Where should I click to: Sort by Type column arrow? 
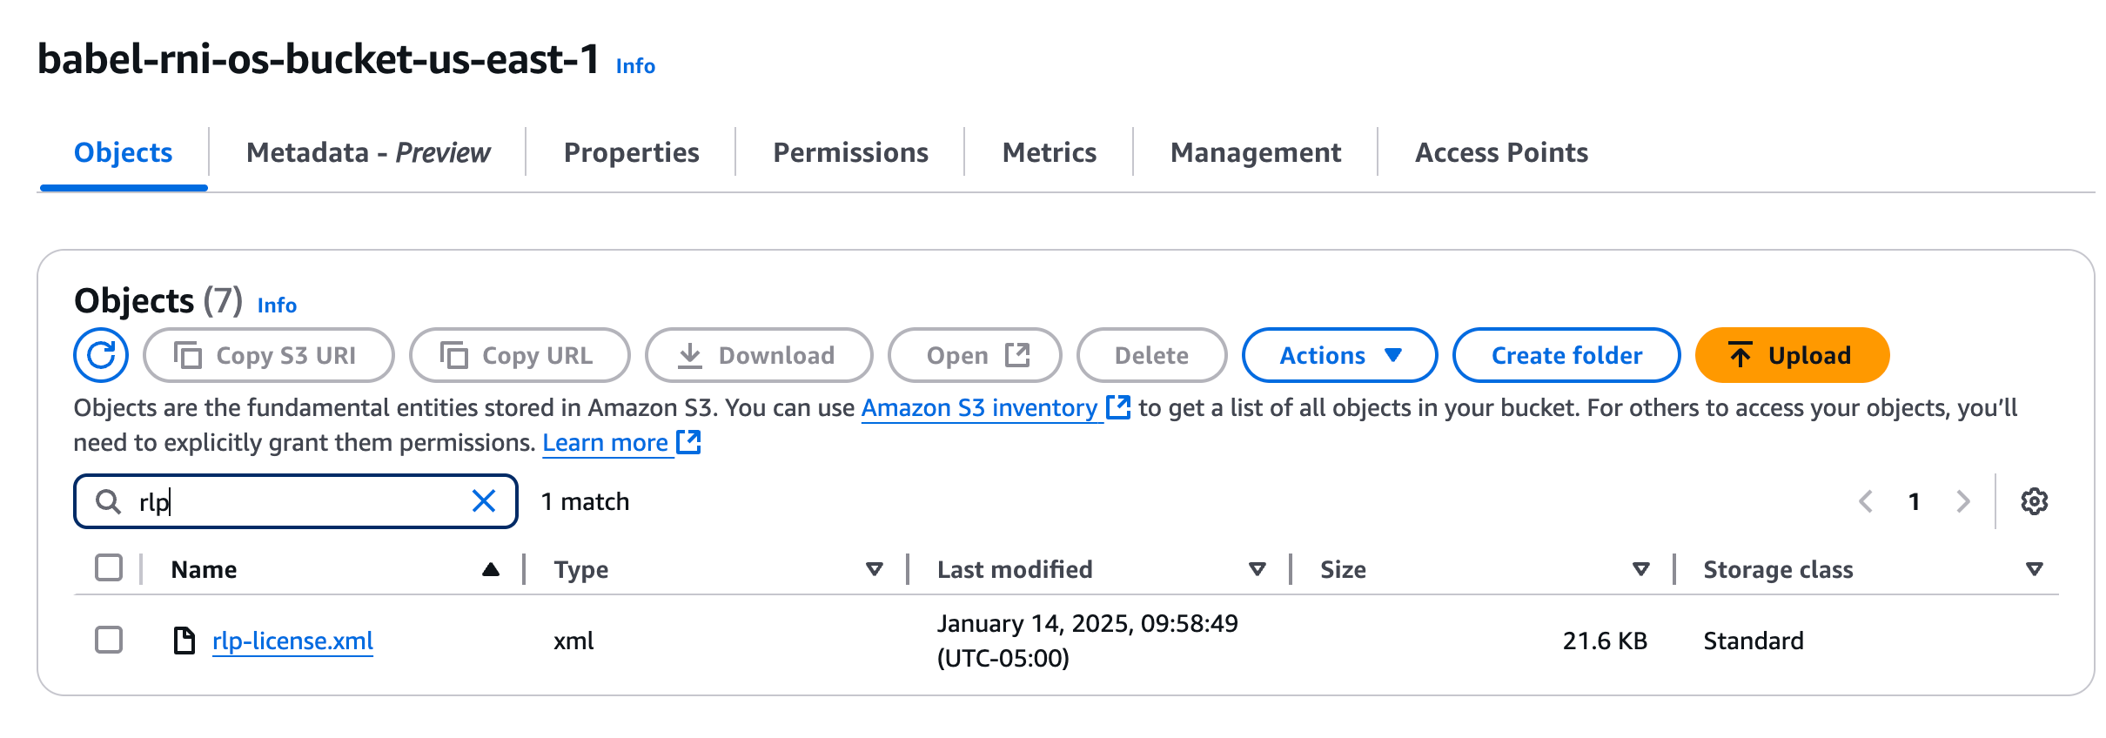(x=875, y=569)
